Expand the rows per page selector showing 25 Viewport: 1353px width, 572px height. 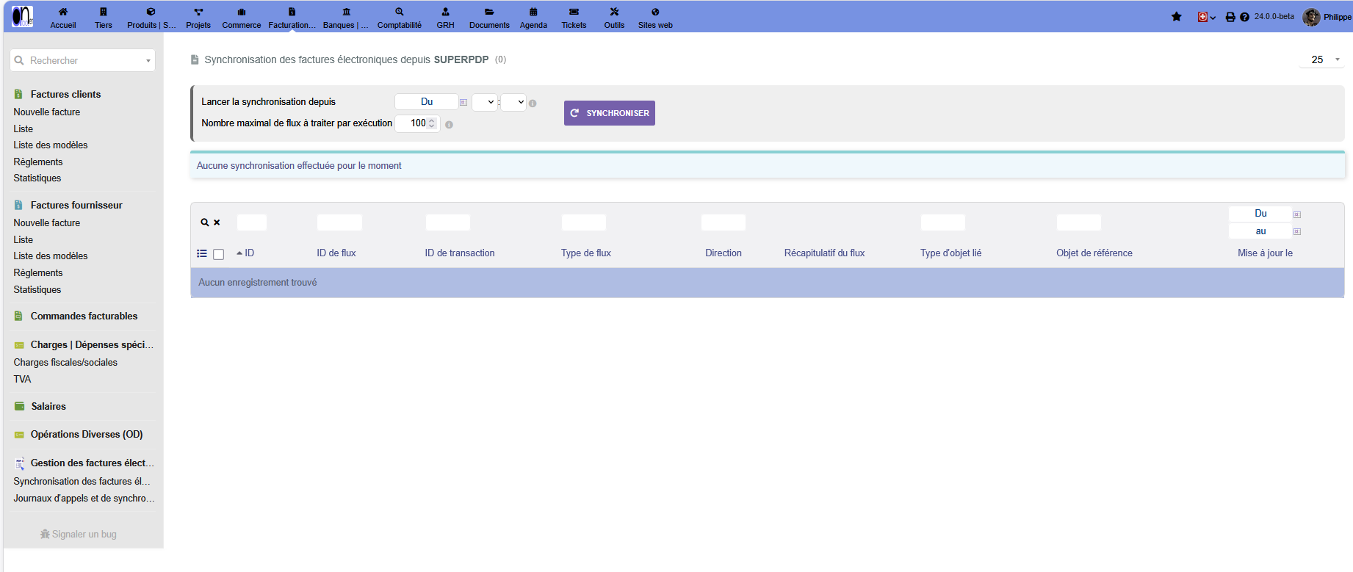point(1321,59)
